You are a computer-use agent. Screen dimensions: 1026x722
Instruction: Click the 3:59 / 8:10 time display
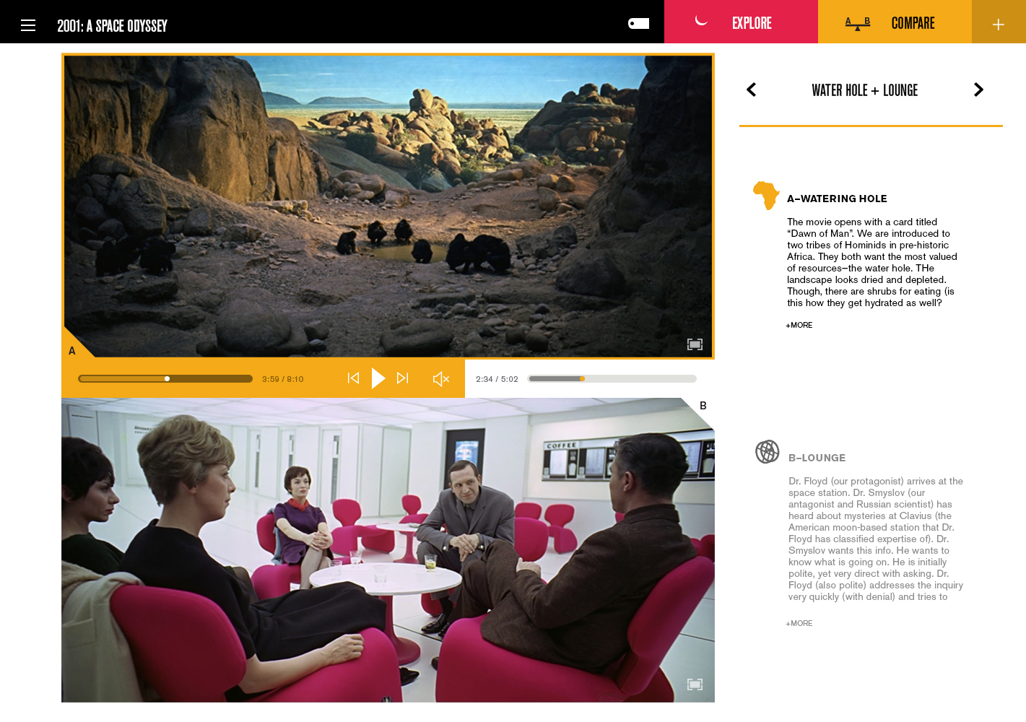tap(283, 379)
